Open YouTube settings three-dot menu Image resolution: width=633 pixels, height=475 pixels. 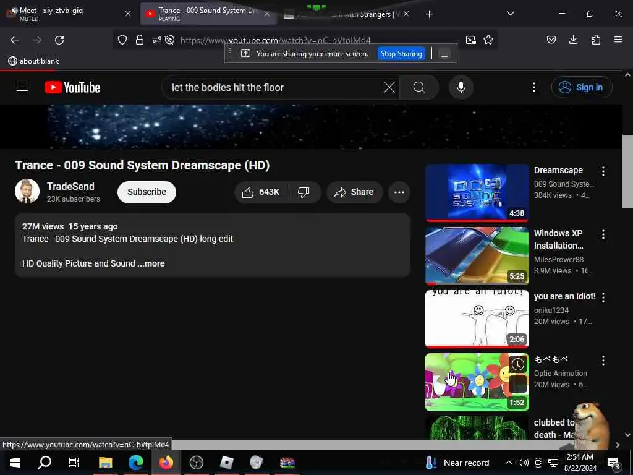pyautogui.click(x=533, y=87)
